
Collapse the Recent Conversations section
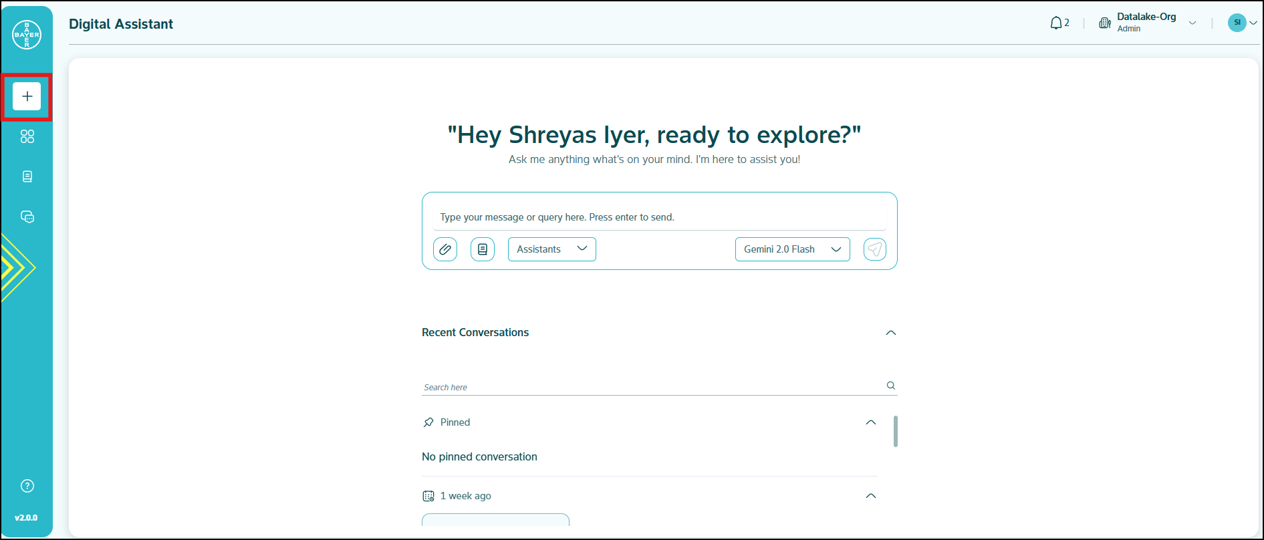(890, 333)
